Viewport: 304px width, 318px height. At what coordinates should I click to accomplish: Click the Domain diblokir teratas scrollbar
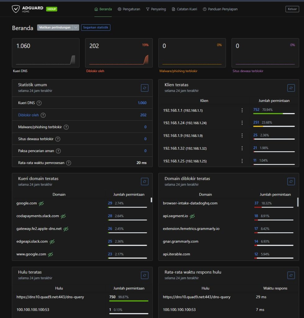click(298, 202)
